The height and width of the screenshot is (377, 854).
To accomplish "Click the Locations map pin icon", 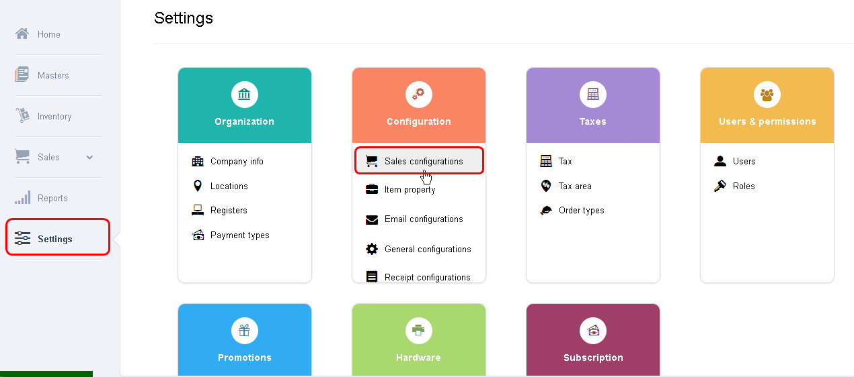I will click(x=198, y=186).
